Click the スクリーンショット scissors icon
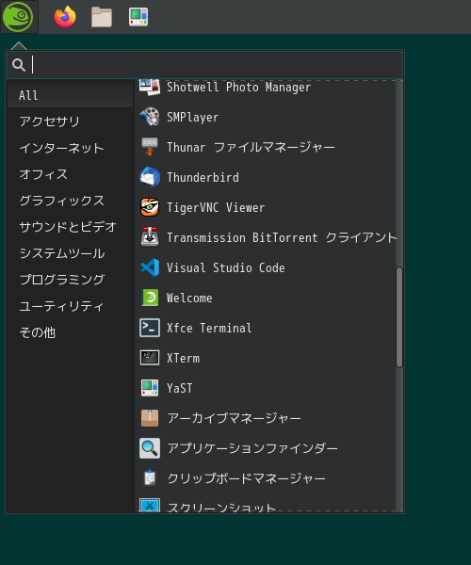 150,505
